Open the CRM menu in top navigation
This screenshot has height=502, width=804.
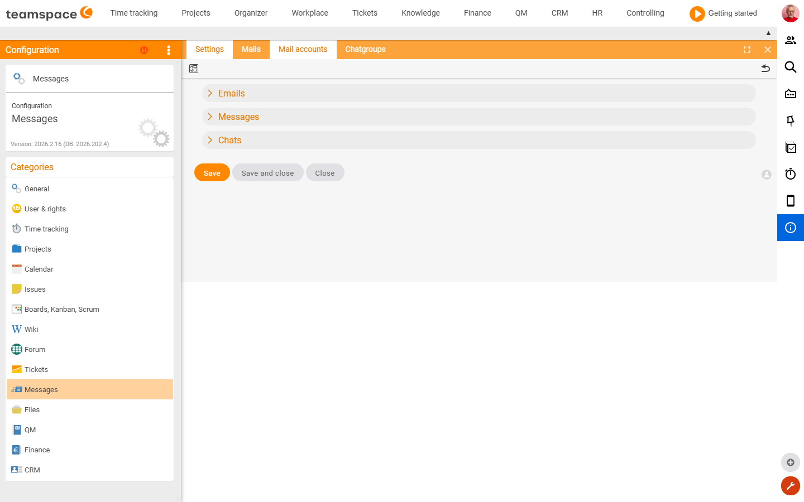(560, 13)
